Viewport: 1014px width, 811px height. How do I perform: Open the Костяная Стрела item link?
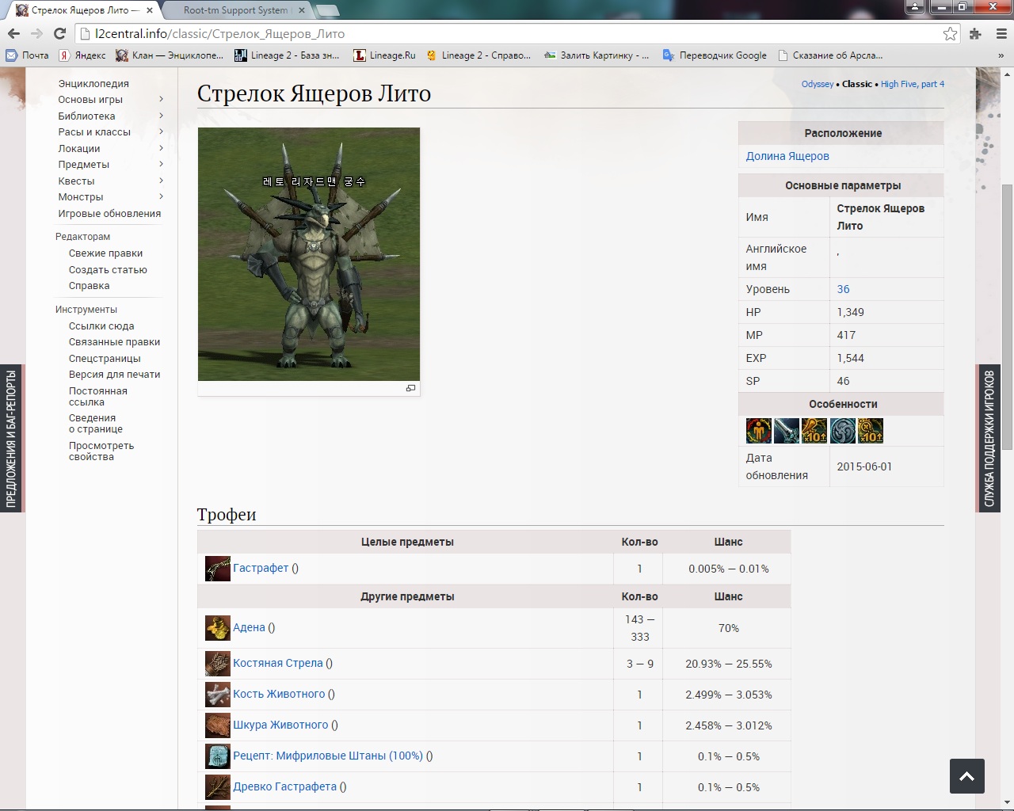278,663
